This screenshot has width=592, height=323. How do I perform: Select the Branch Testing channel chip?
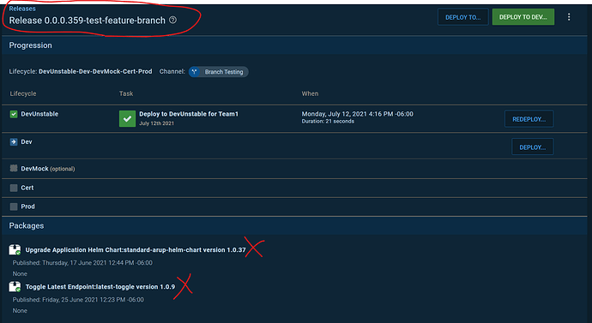coord(219,72)
